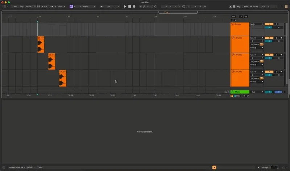Viewport: 290px width, 171px height.
Task: Click the H height button
Action: (x=244, y=96)
